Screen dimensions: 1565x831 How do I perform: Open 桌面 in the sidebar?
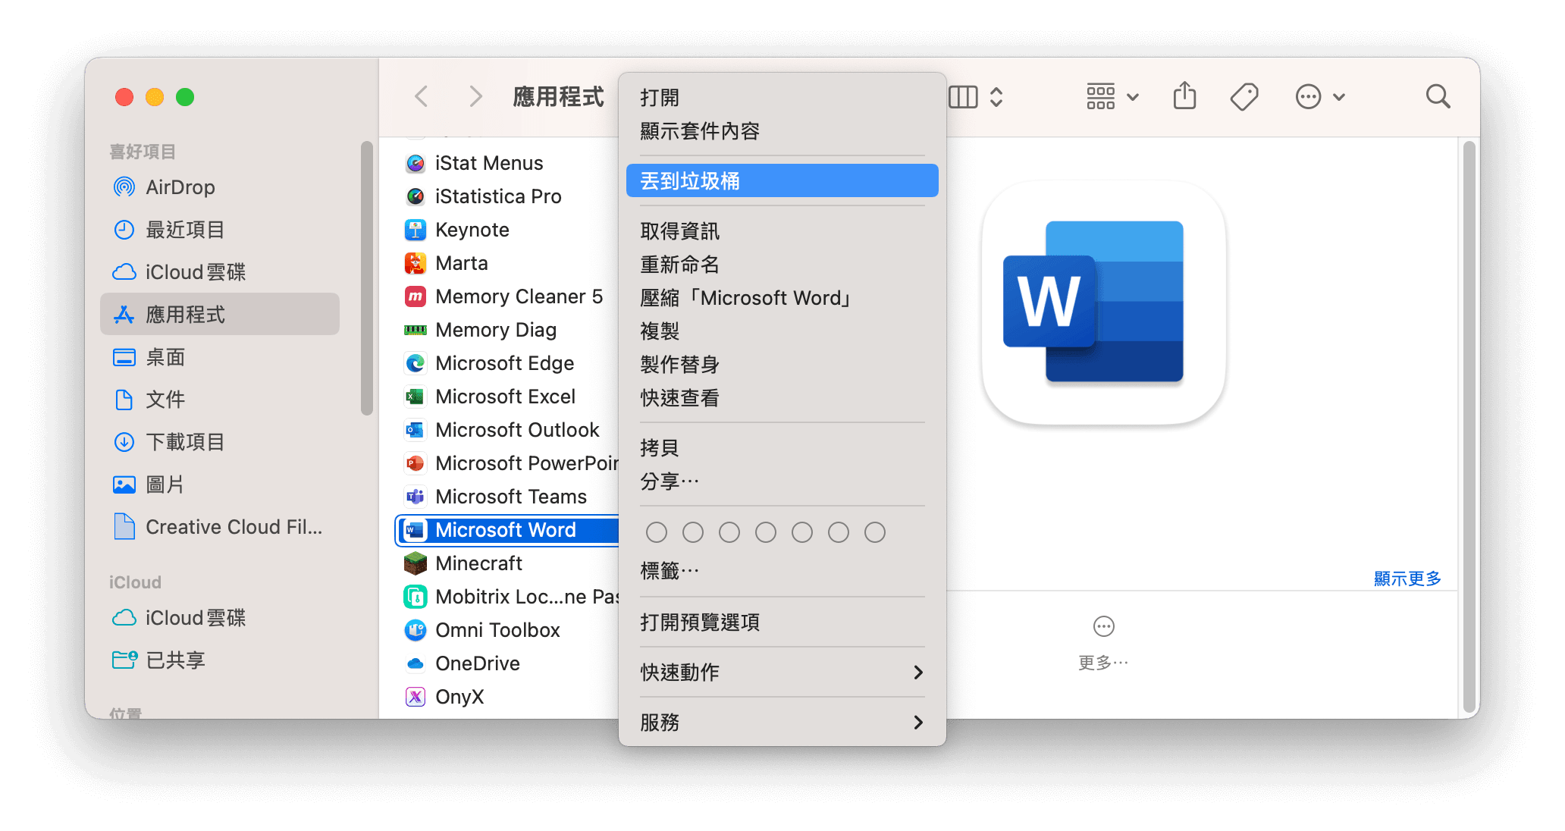[220, 357]
